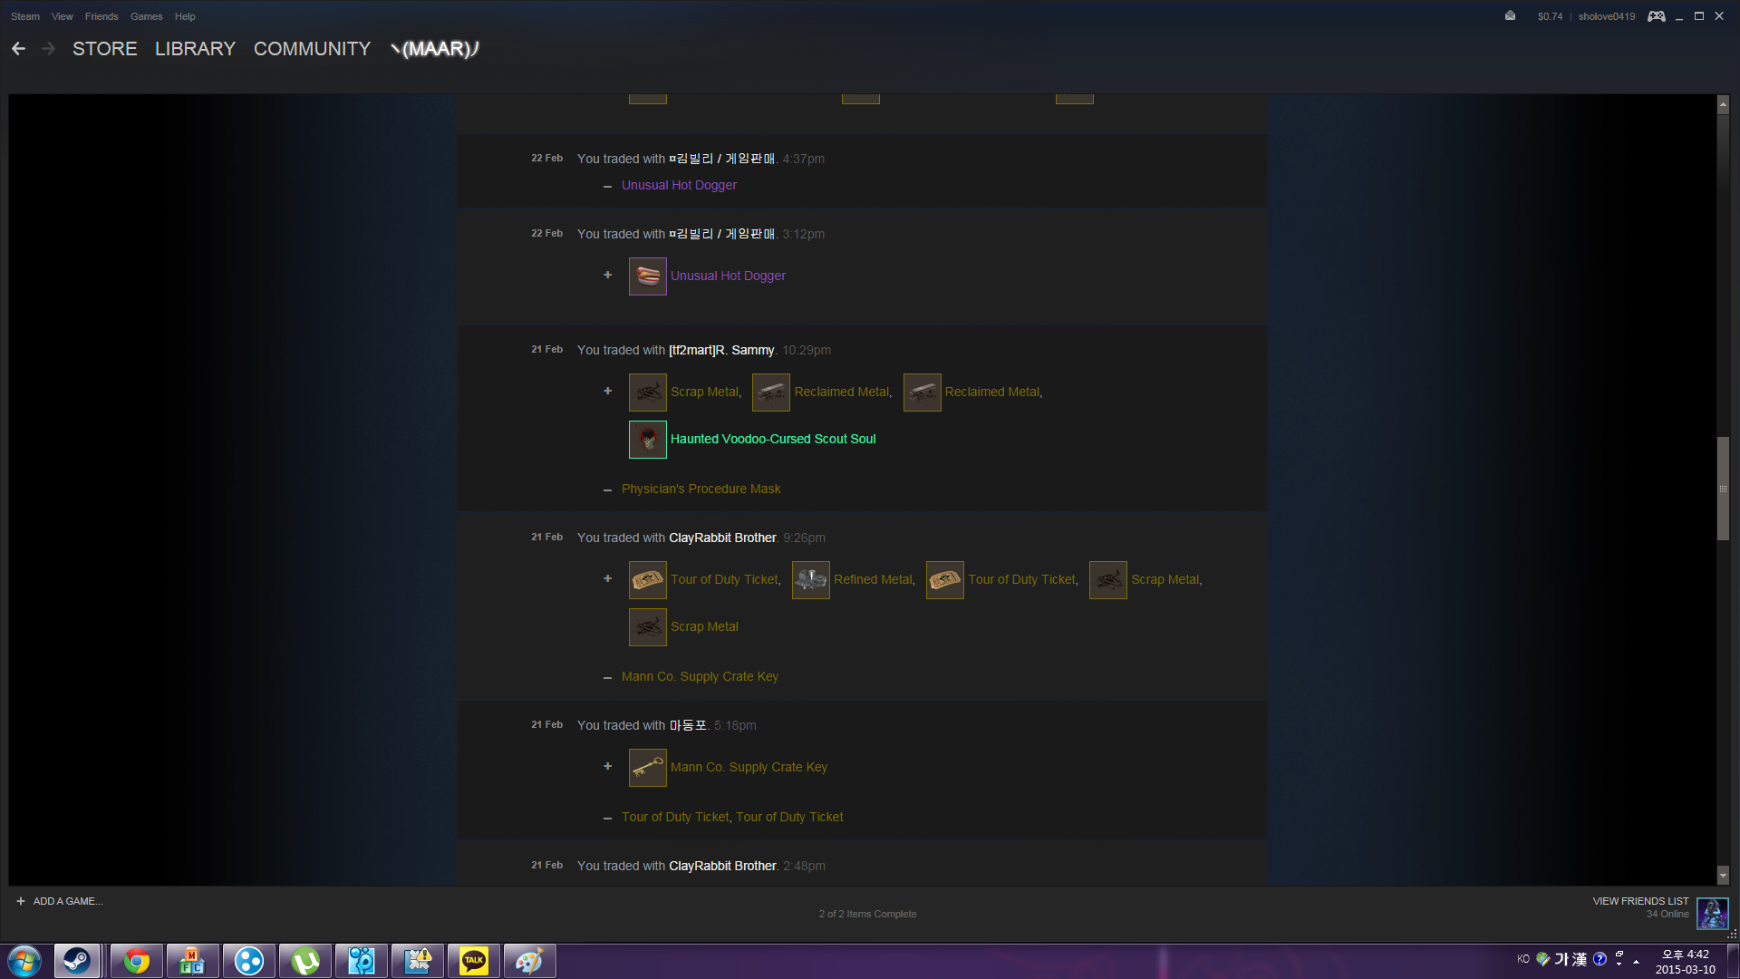Click the Refined Metal item icon
The image size is (1740, 979).
coord(810,580)
